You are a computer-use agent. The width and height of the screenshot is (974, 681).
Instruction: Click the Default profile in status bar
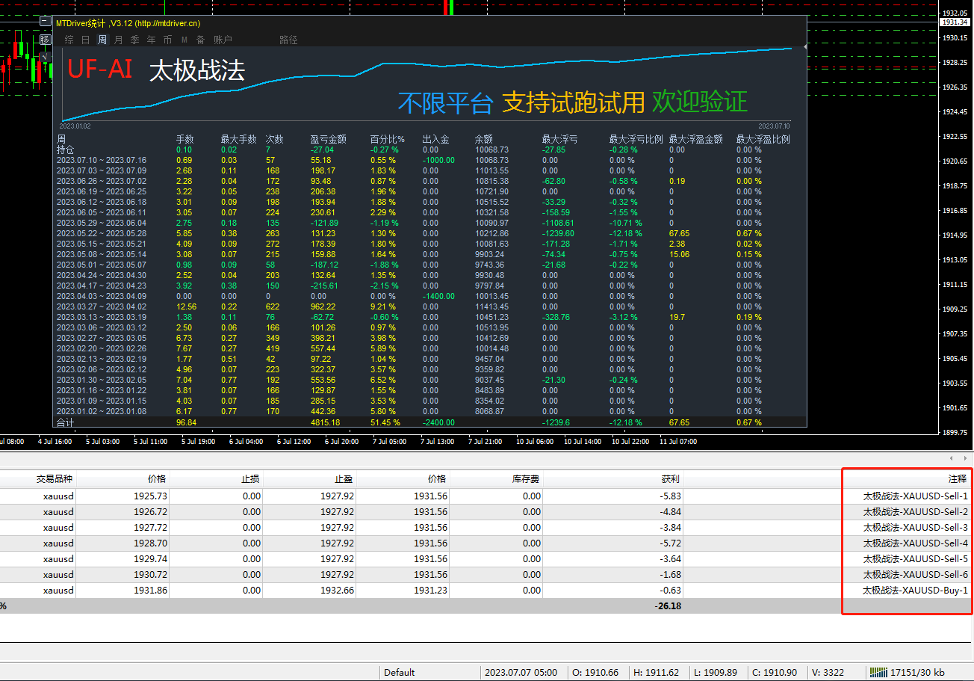pyautogui.click(x=399, y=672)
